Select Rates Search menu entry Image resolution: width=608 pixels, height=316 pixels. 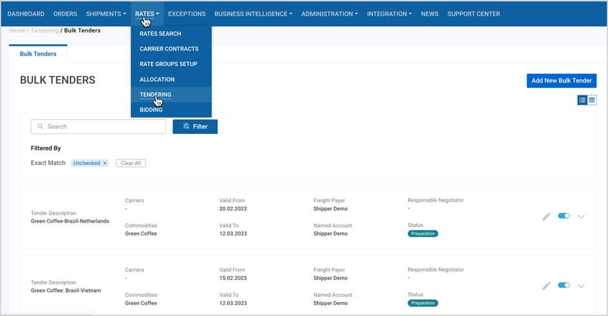(x=171, y=34)
